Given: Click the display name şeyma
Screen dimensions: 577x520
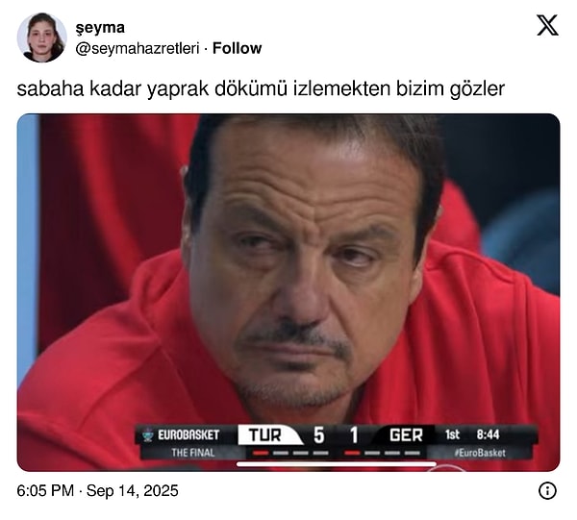Looking at the screenshot, I should (x=100, y=28).
